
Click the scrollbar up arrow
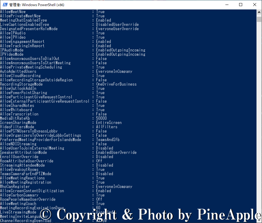[x=259, y=12]
